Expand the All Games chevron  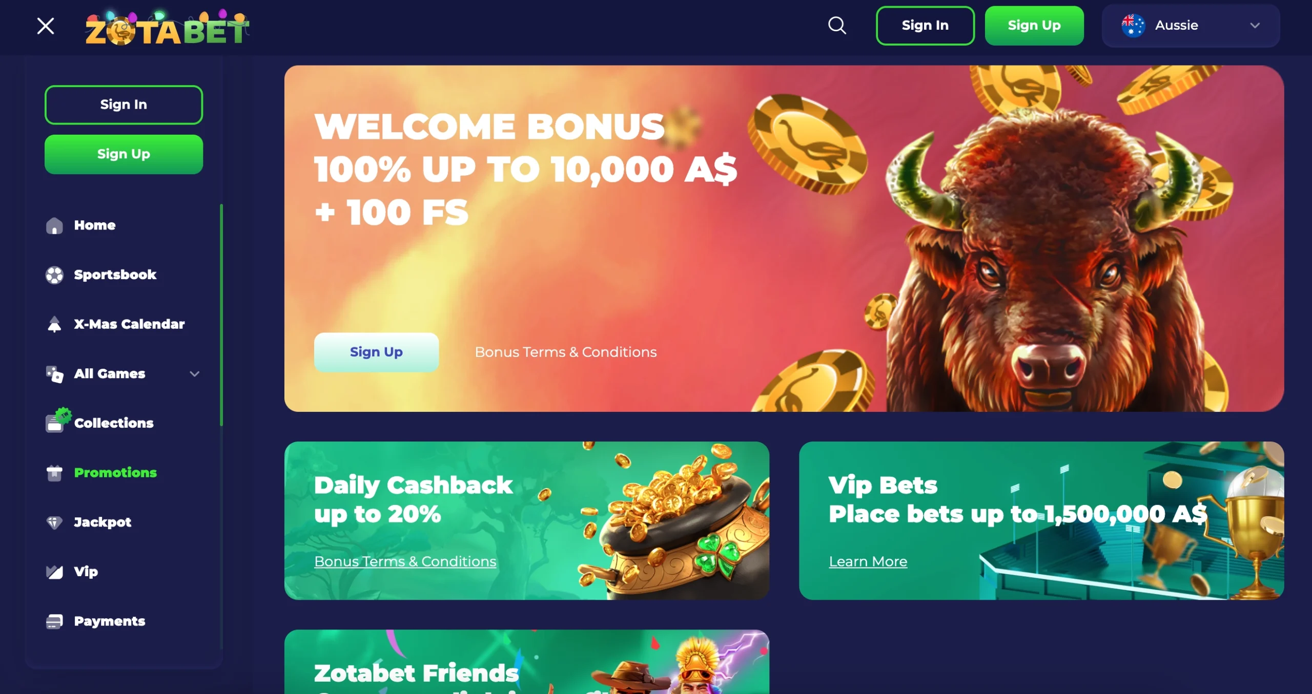(195, 374)
